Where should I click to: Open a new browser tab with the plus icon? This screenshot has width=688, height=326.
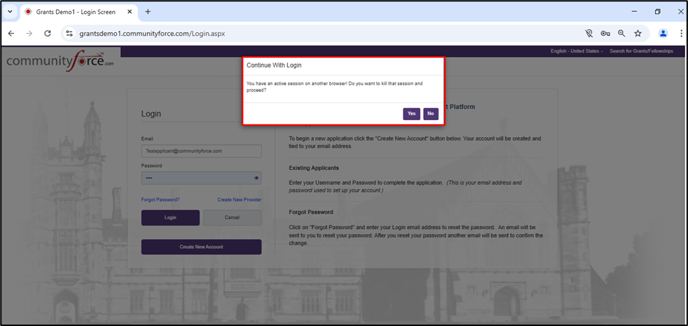tap(148, 12)
